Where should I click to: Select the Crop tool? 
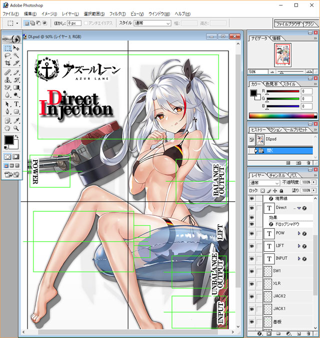point(7,63)
